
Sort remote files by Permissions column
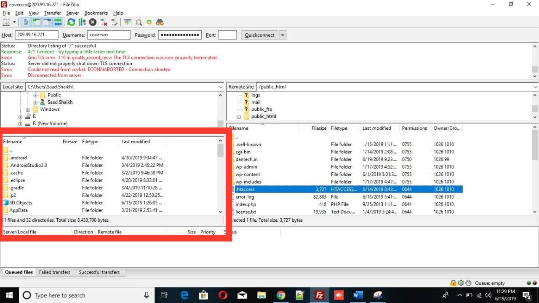415,128
